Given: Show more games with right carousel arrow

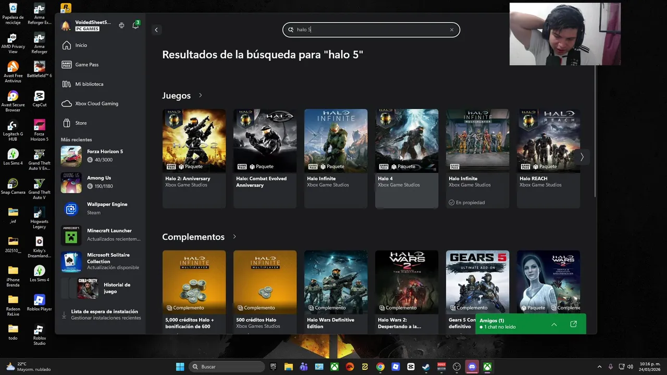Looking at the screenshot, I should coord(582,157).
